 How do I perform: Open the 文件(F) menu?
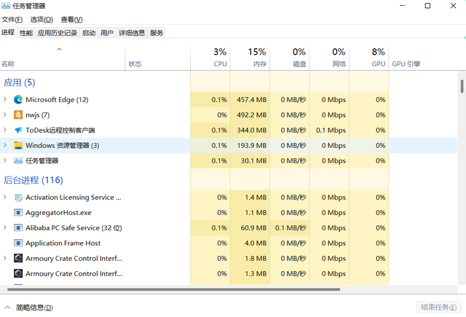12,20
